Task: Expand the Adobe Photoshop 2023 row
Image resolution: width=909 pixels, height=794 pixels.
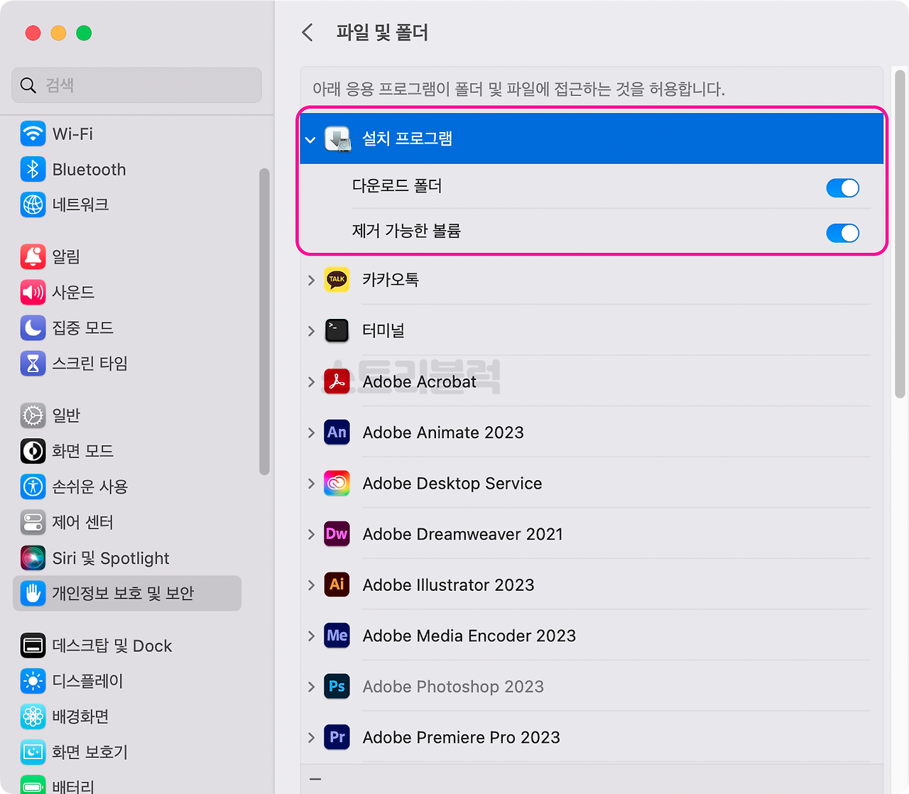Action: pyautogui.click(x=311, y=687)
